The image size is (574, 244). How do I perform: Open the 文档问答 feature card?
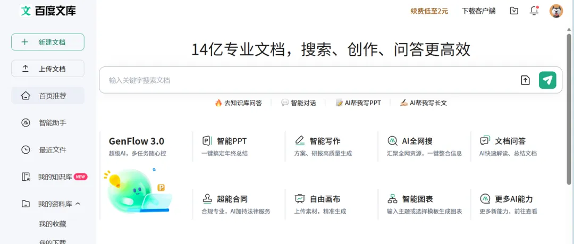tap(517, 147)
